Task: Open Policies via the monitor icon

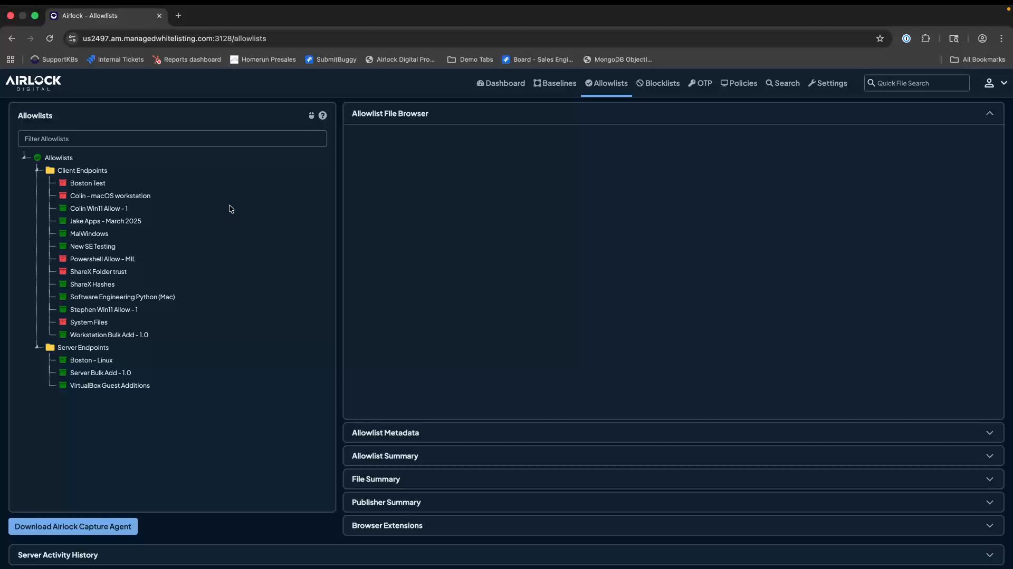Action: pos(725,83)
